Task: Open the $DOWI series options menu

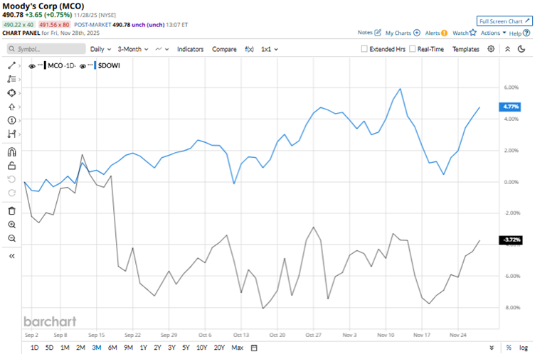Action: [90, 65]
